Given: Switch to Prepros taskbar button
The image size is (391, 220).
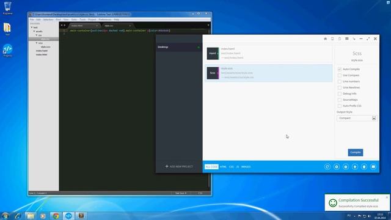Looking at the screenshot, I should tap(68, 216).
